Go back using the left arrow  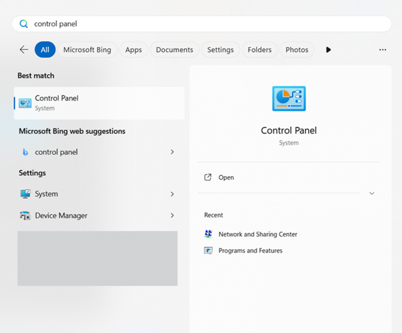(24, 49)
